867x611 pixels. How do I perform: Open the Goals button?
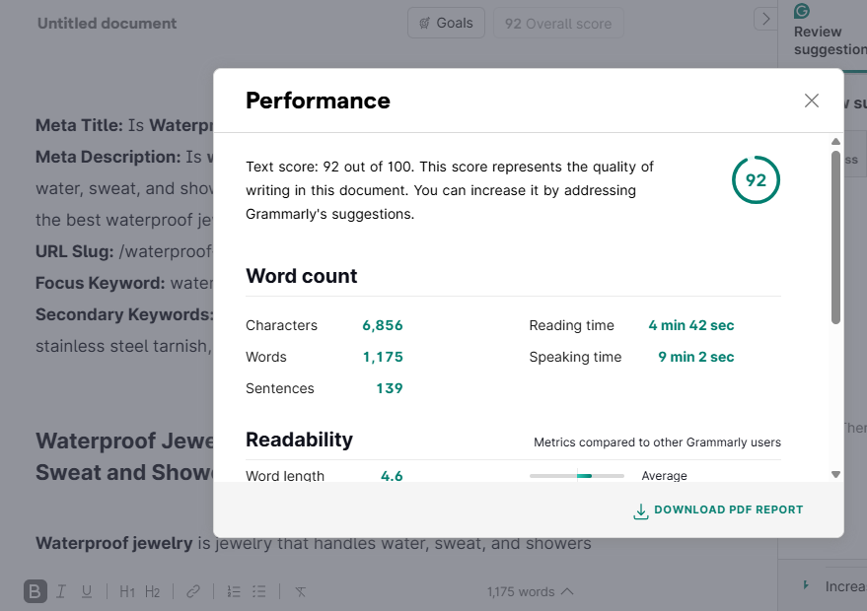446,24
